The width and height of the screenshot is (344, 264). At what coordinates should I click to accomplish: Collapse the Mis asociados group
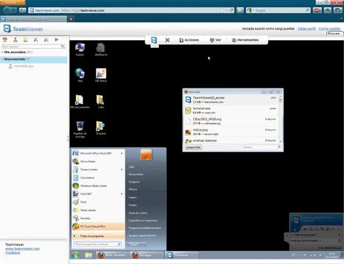point(2,52)
